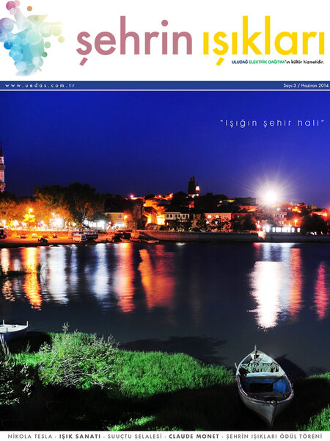Click the large white light reflection on water
The height and width of the screenshot is (441, 330).
[x=267, y=293]
